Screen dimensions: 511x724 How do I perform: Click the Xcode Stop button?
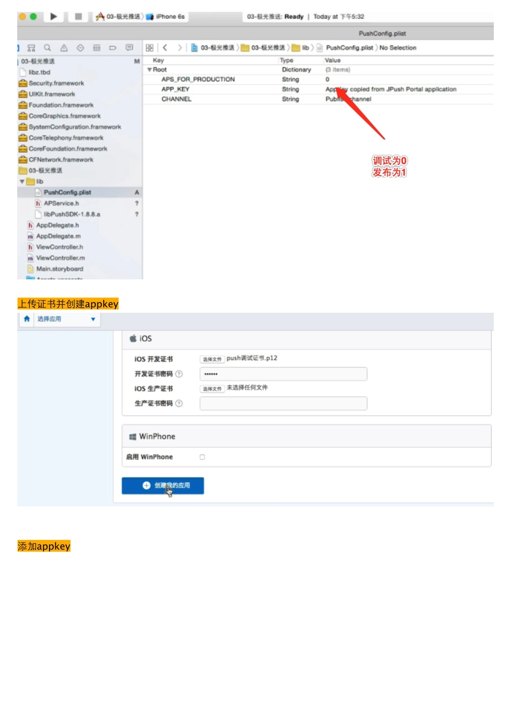78,17
